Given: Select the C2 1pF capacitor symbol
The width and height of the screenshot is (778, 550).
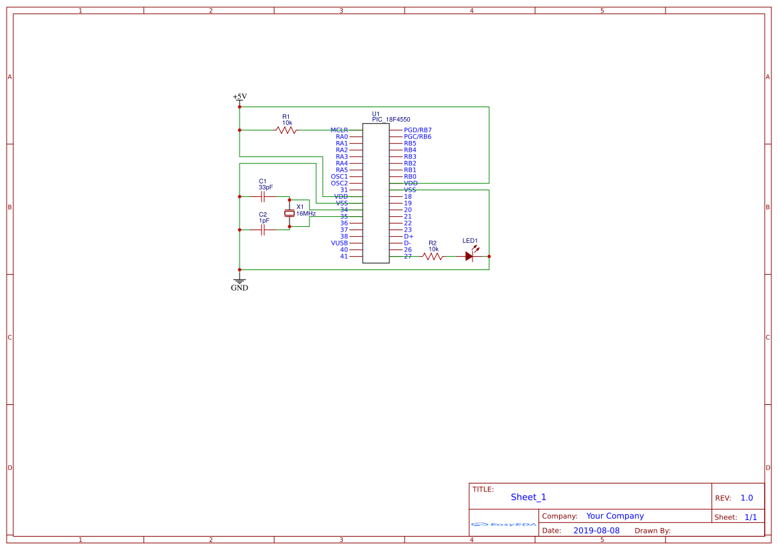Looking at the screenshot, I should point(264,229).
